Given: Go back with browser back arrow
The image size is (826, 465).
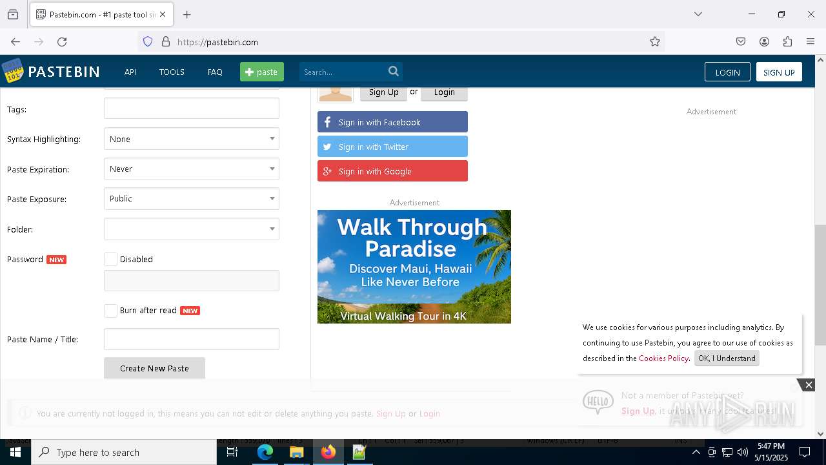Looking at the screenshot, I should [15, 41].
